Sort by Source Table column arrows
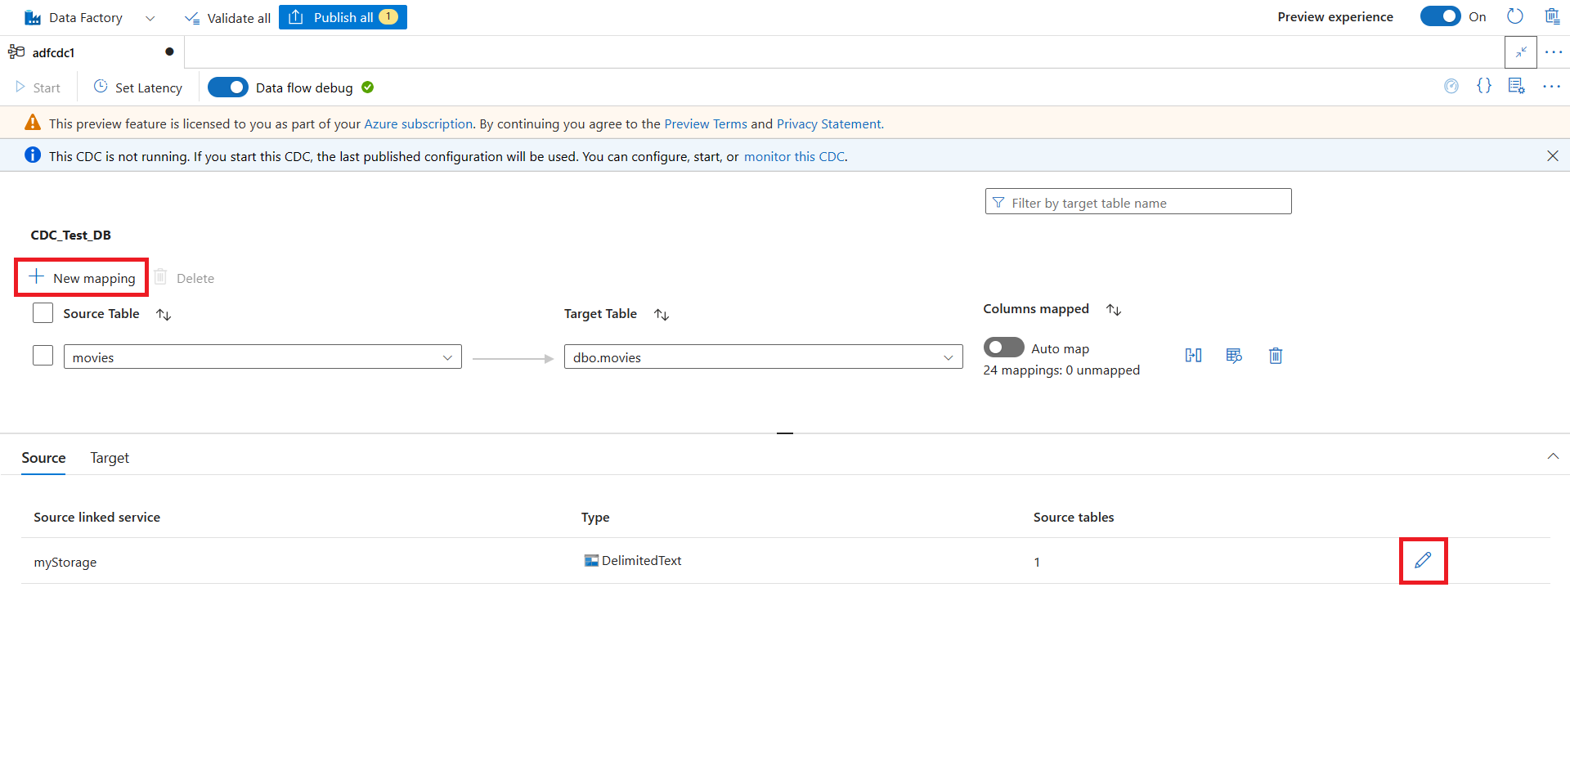This screenshot has height=758, width=1570. pos(164,315)
